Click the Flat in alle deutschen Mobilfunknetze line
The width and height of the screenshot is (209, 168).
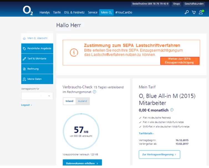click(161, 122)
